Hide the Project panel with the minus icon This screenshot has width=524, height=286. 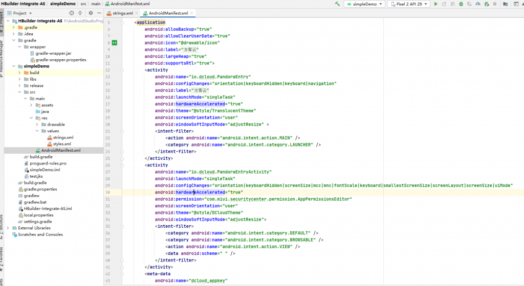99,13
